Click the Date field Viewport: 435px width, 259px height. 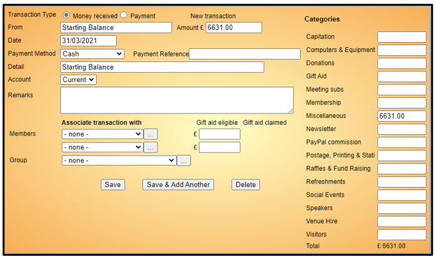tap(89, 41)
